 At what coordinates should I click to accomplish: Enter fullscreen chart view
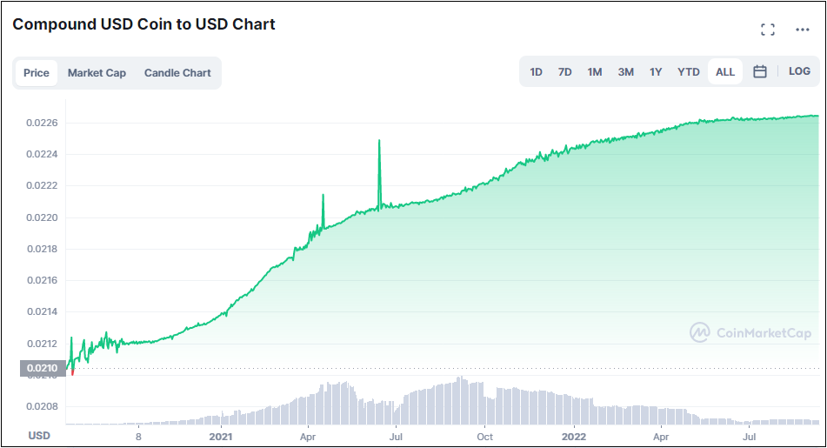pyautogui.click(x=768, y=30)
